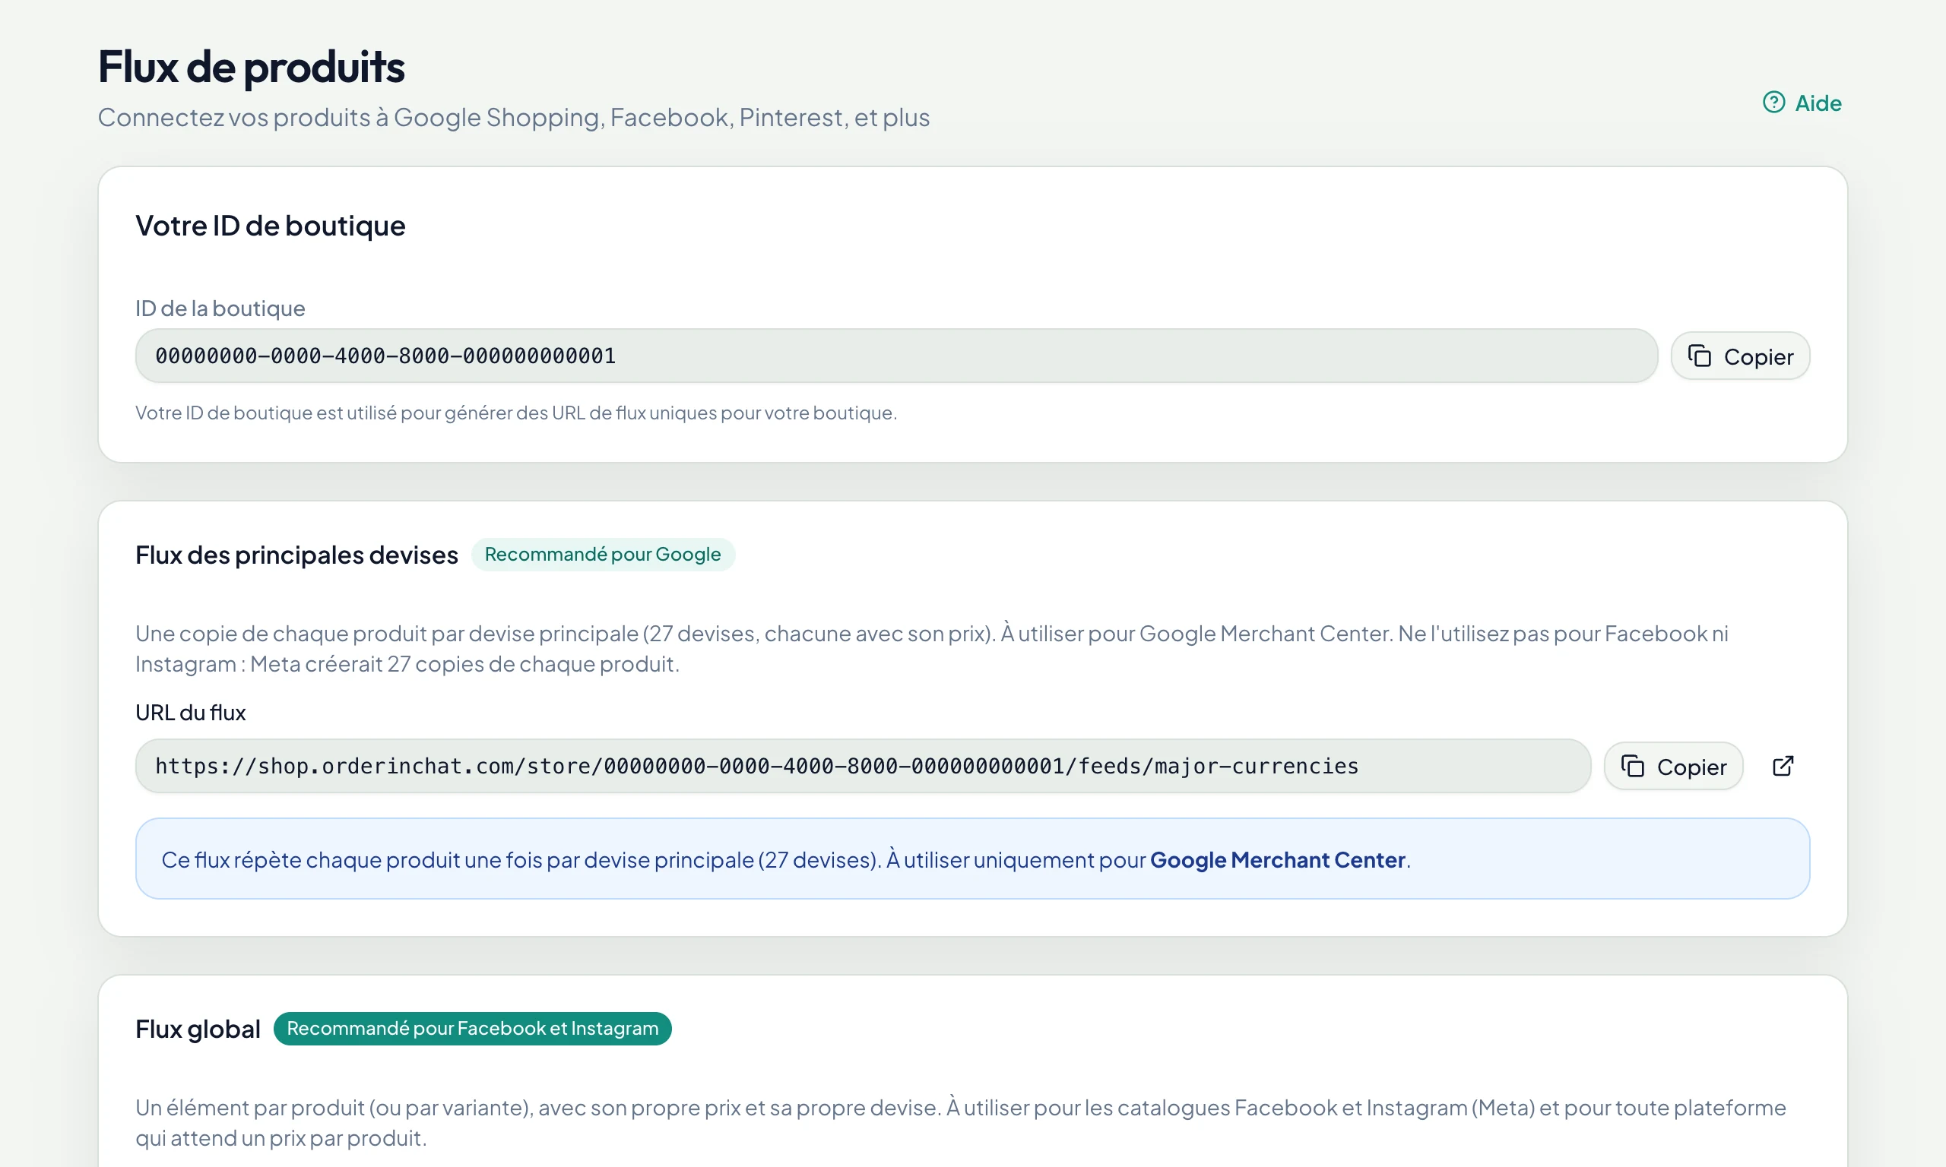Click Recommandé pour Facebook et Instagram badge

coord(472,1029)
